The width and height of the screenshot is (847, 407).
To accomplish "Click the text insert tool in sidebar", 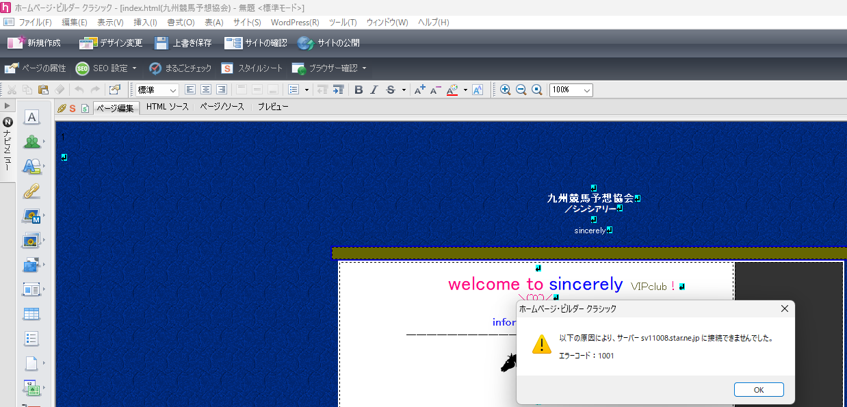I will pyautogui.click(x=31, y=117).
